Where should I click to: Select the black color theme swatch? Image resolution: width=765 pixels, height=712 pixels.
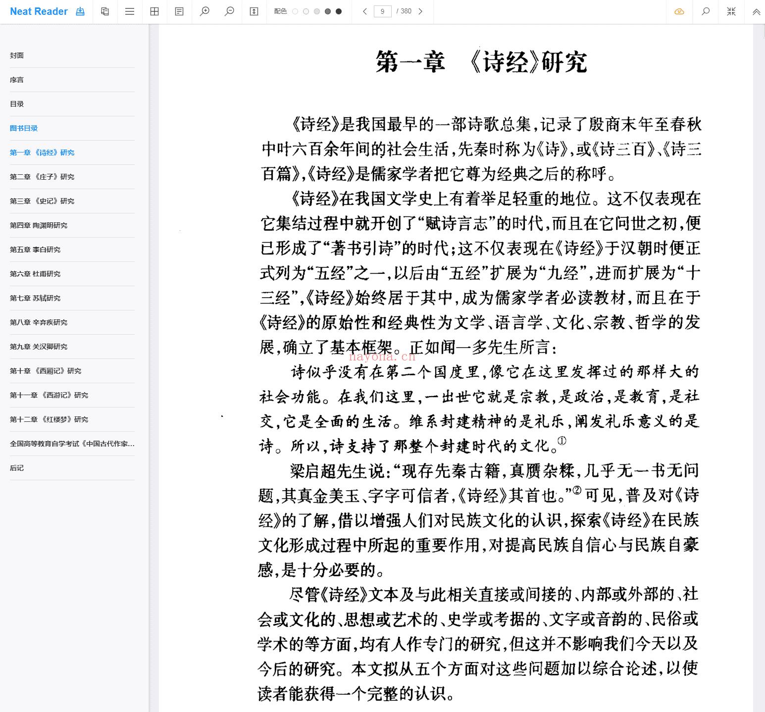339,11
